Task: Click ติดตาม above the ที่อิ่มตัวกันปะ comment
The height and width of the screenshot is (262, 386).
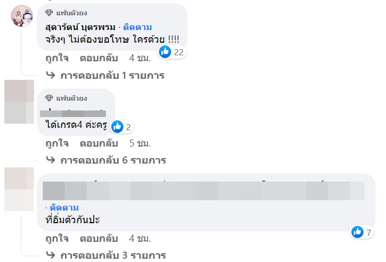Action: (64, 208)
